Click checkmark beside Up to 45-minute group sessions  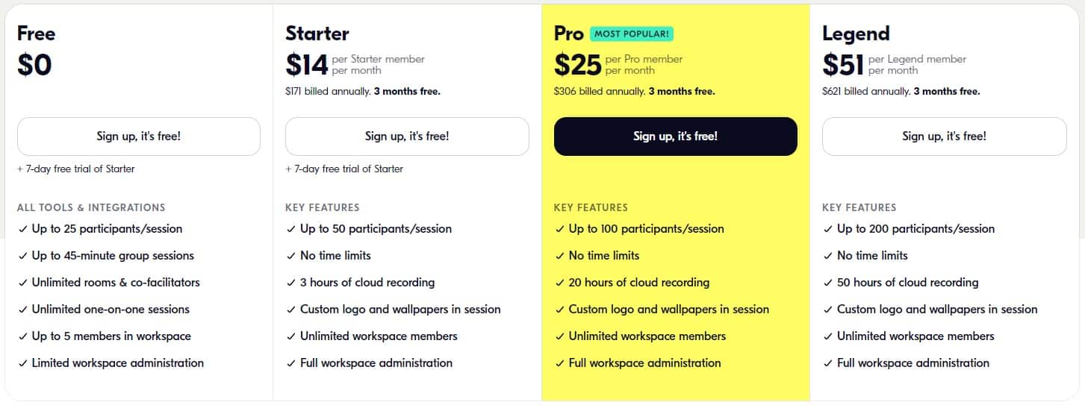(x=22, y=257)
